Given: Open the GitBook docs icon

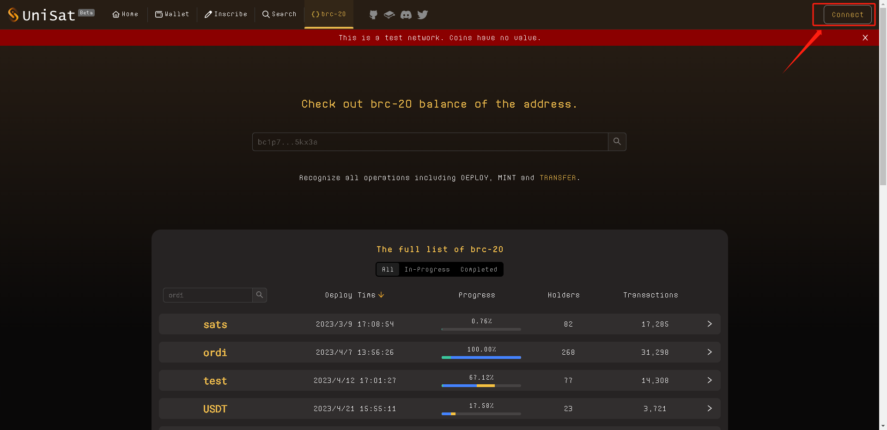Looking at the screenshot, I should [x=389, y=15].
